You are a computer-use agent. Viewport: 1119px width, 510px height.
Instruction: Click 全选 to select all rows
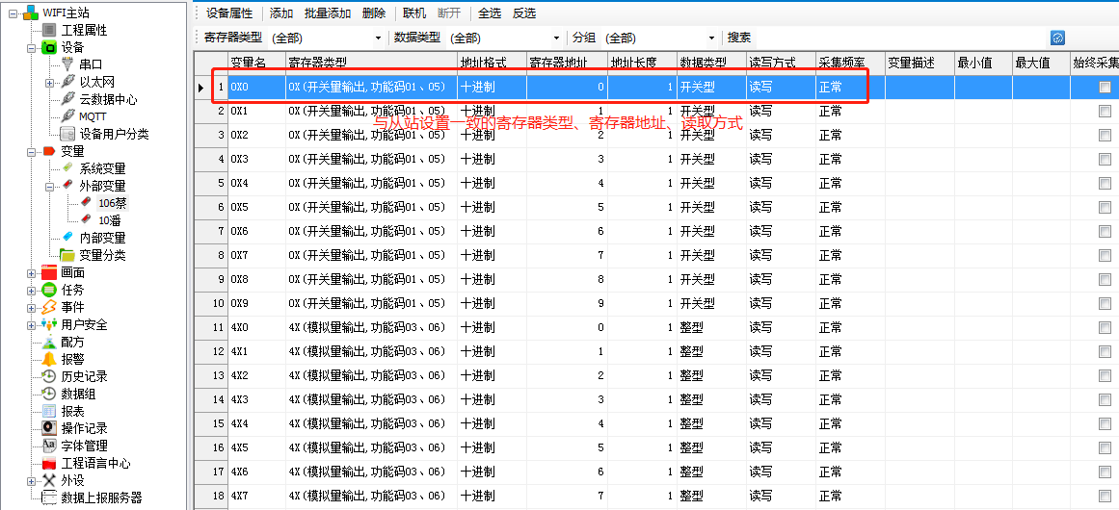pos(490,13)
